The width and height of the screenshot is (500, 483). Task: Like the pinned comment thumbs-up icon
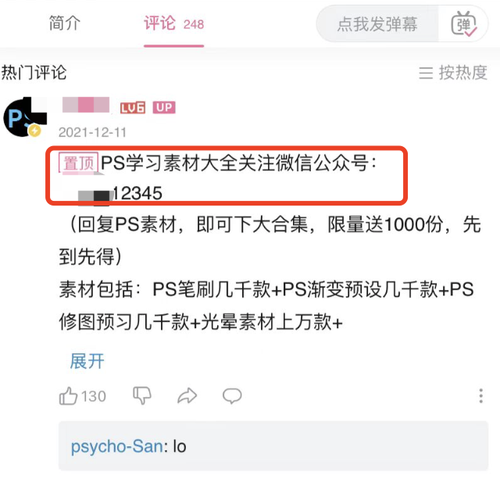point(68,396)
